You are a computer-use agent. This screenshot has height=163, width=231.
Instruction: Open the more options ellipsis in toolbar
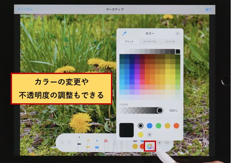[x=167, y=143]
